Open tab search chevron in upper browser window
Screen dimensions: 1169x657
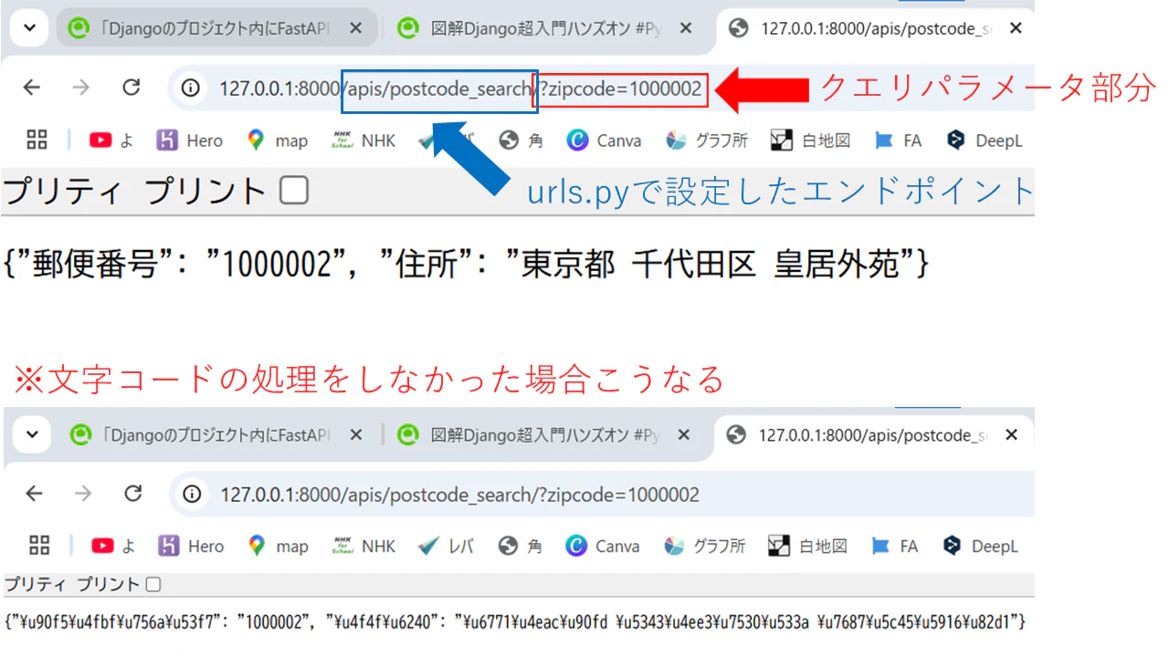(30, 28)
